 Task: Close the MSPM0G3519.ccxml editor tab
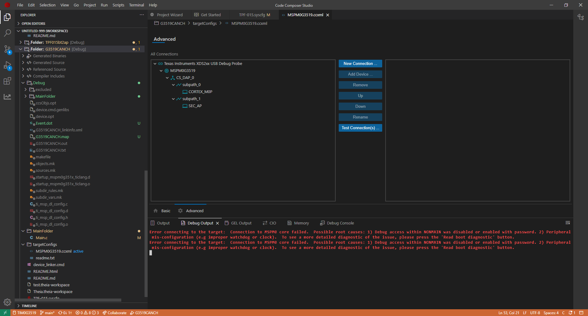(328, 15)
